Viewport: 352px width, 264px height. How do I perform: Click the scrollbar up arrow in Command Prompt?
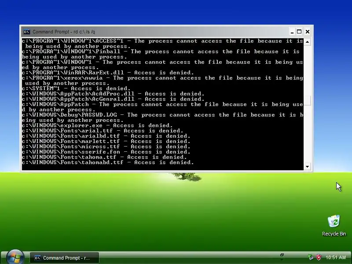[307, 42]
